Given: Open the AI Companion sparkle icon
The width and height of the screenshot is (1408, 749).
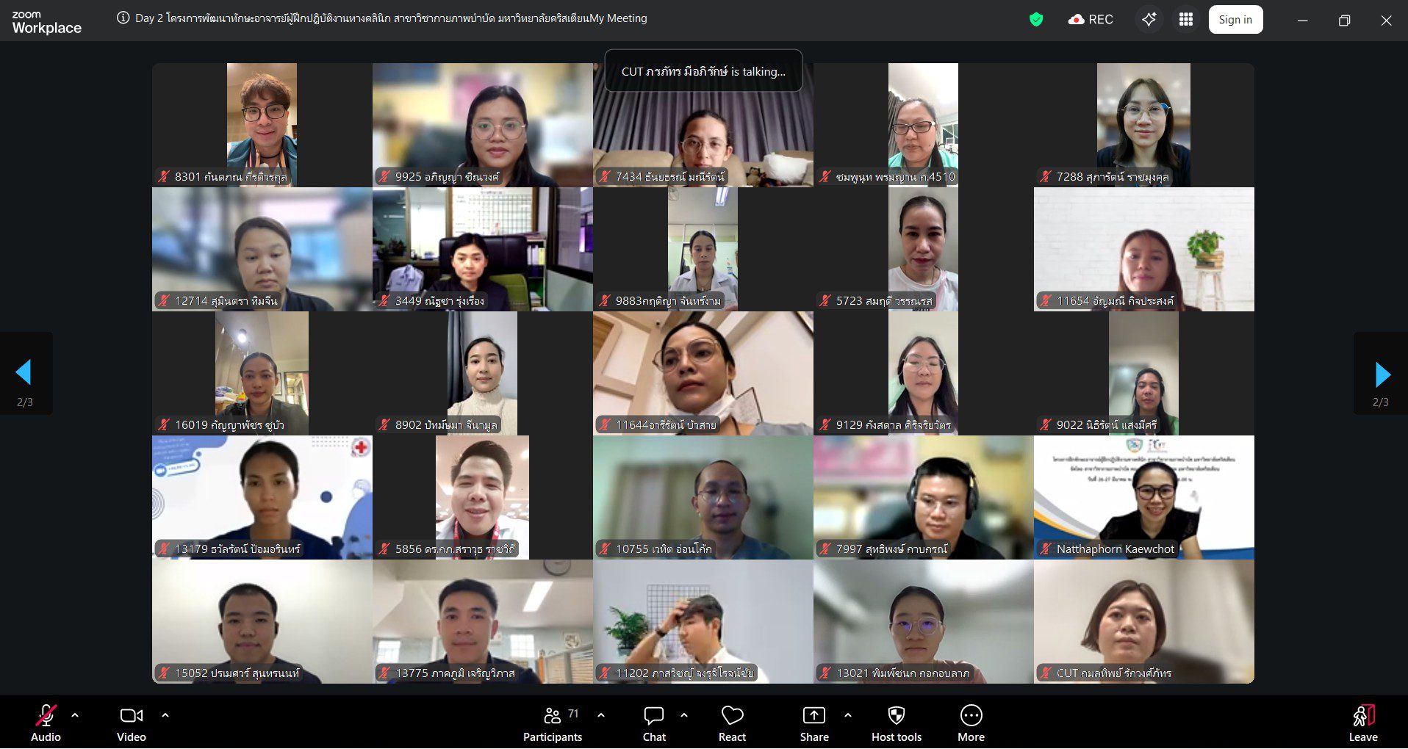Looking at the screenshot, I should point(1149,20).
